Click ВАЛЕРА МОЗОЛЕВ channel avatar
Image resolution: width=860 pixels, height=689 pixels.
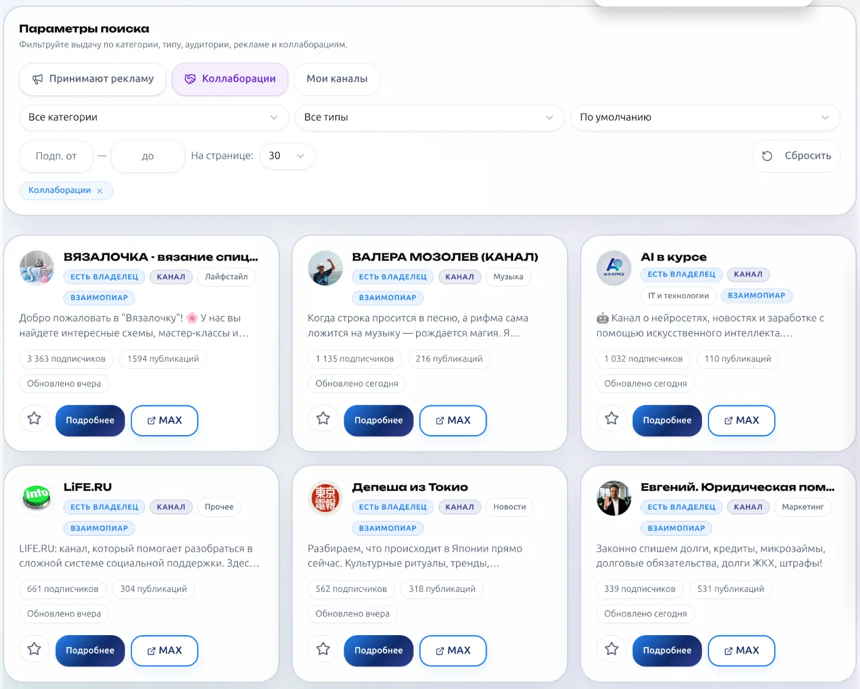pyautogui.click(x=326, y=268)
